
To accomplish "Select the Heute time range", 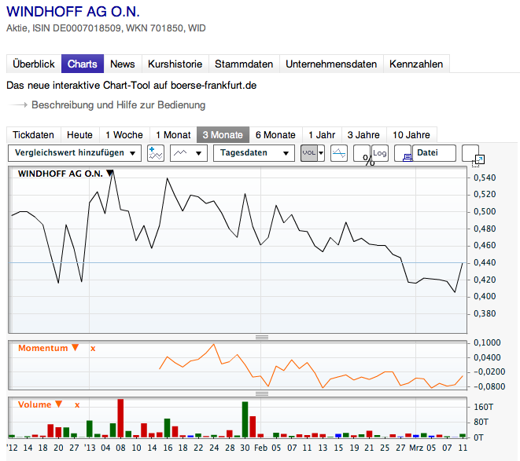I will 79,135.
